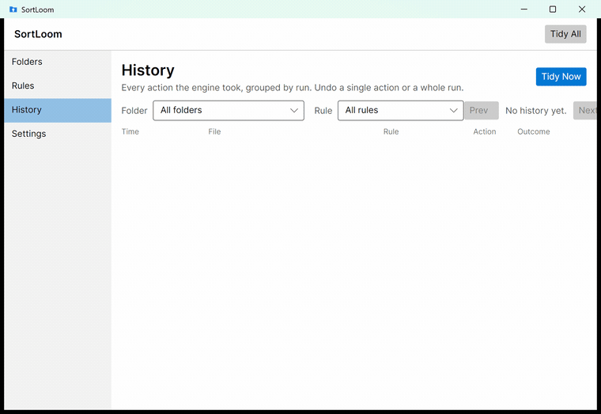
Task: Click the Outcome column header
Action: (x=534, y=131)
